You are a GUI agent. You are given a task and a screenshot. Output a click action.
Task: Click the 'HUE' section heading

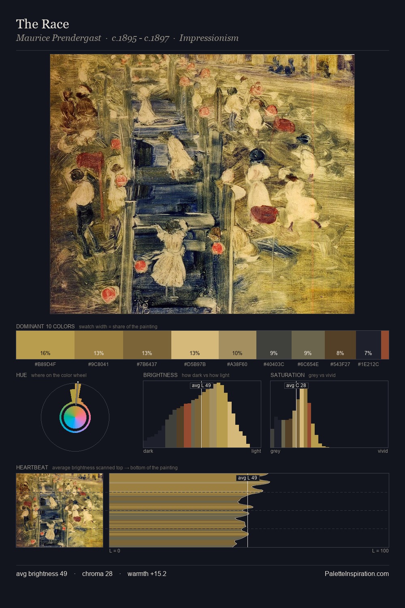pos(21,375)
